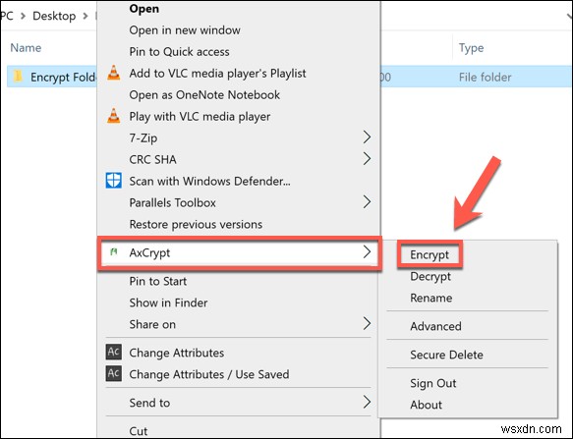Open About in AxCrypt submenu
The width and height of the screenshot is (573, 439).
(x=426, y=405)
